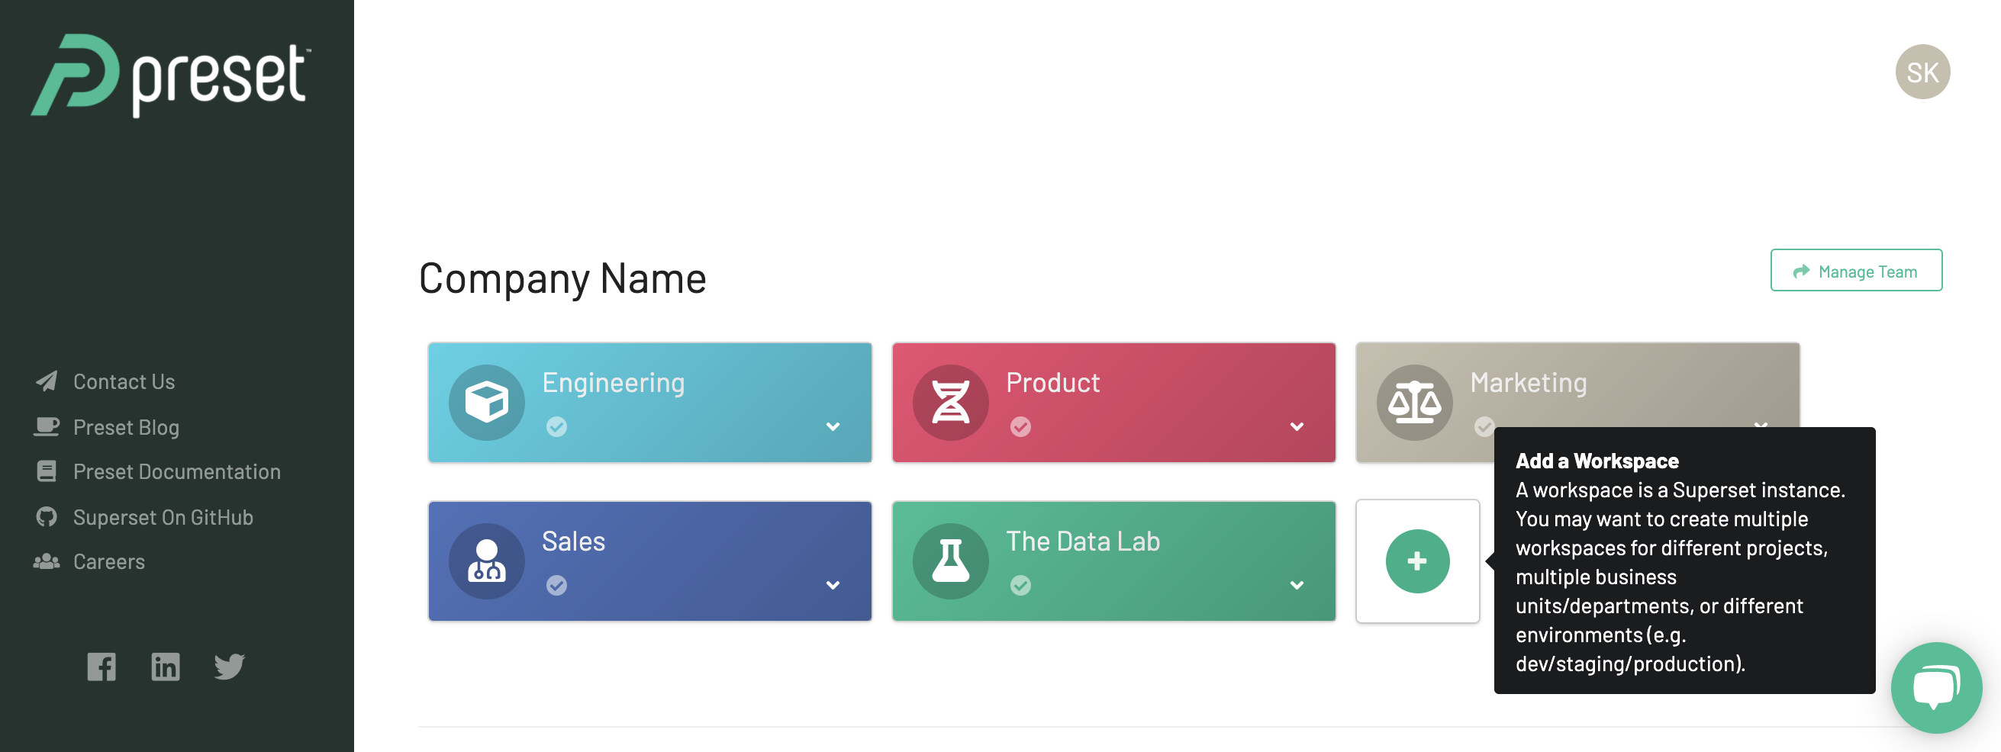
Task: Expand the Engineering workspace chevron
Action: 833,427
